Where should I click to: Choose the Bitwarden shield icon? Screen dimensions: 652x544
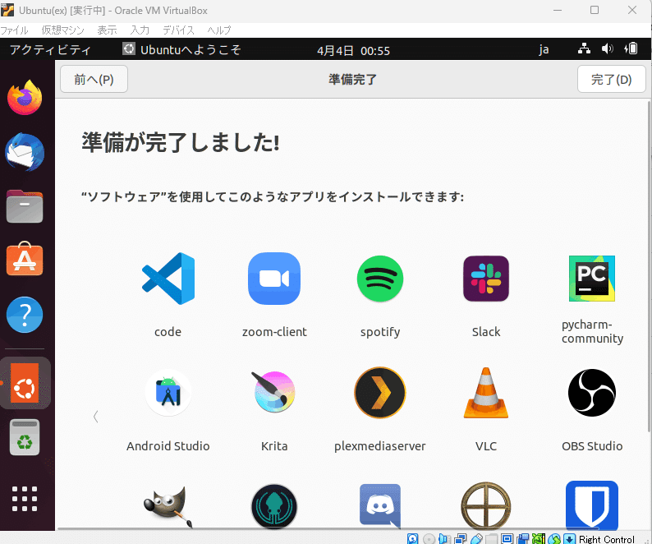[x=592, y=505]
